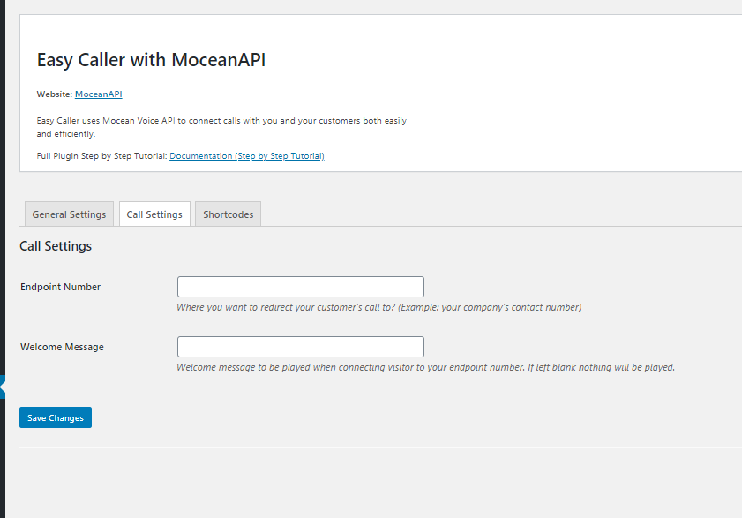The width and height of the screenshot is (742, 518).
Task: Click the Save Changes button
Action: 56,417
